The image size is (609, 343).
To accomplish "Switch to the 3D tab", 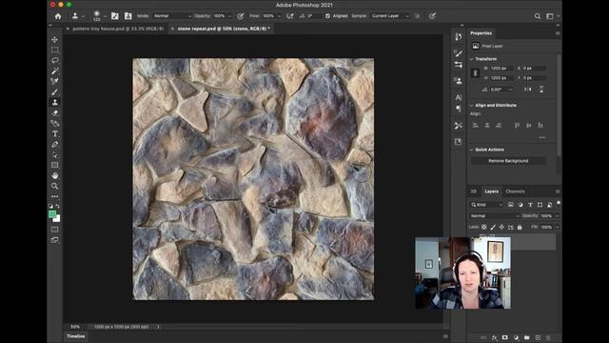I will [x=474, y=192].
